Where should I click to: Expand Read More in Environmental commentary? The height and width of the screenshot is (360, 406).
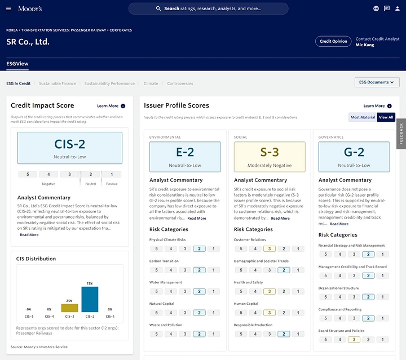pyautogui.click(x=197, y=218)
